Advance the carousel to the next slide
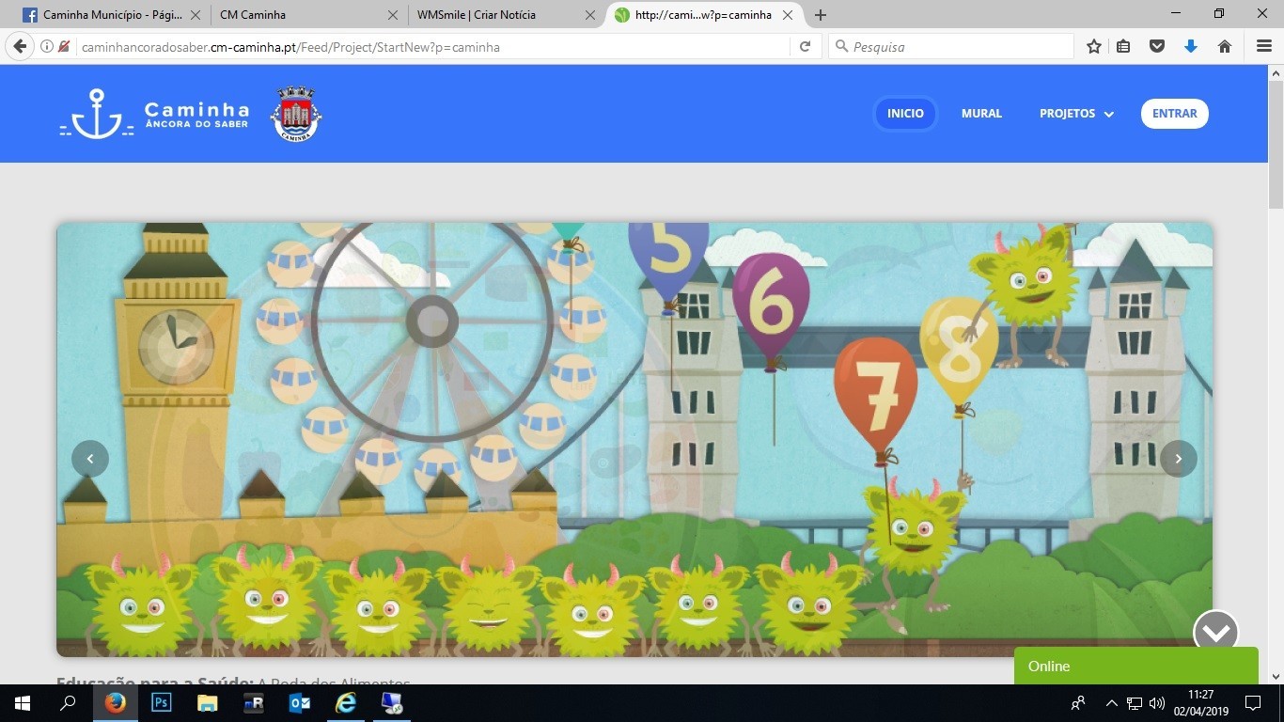The height and width of the screenshot is (722, 1284). 1178,459
